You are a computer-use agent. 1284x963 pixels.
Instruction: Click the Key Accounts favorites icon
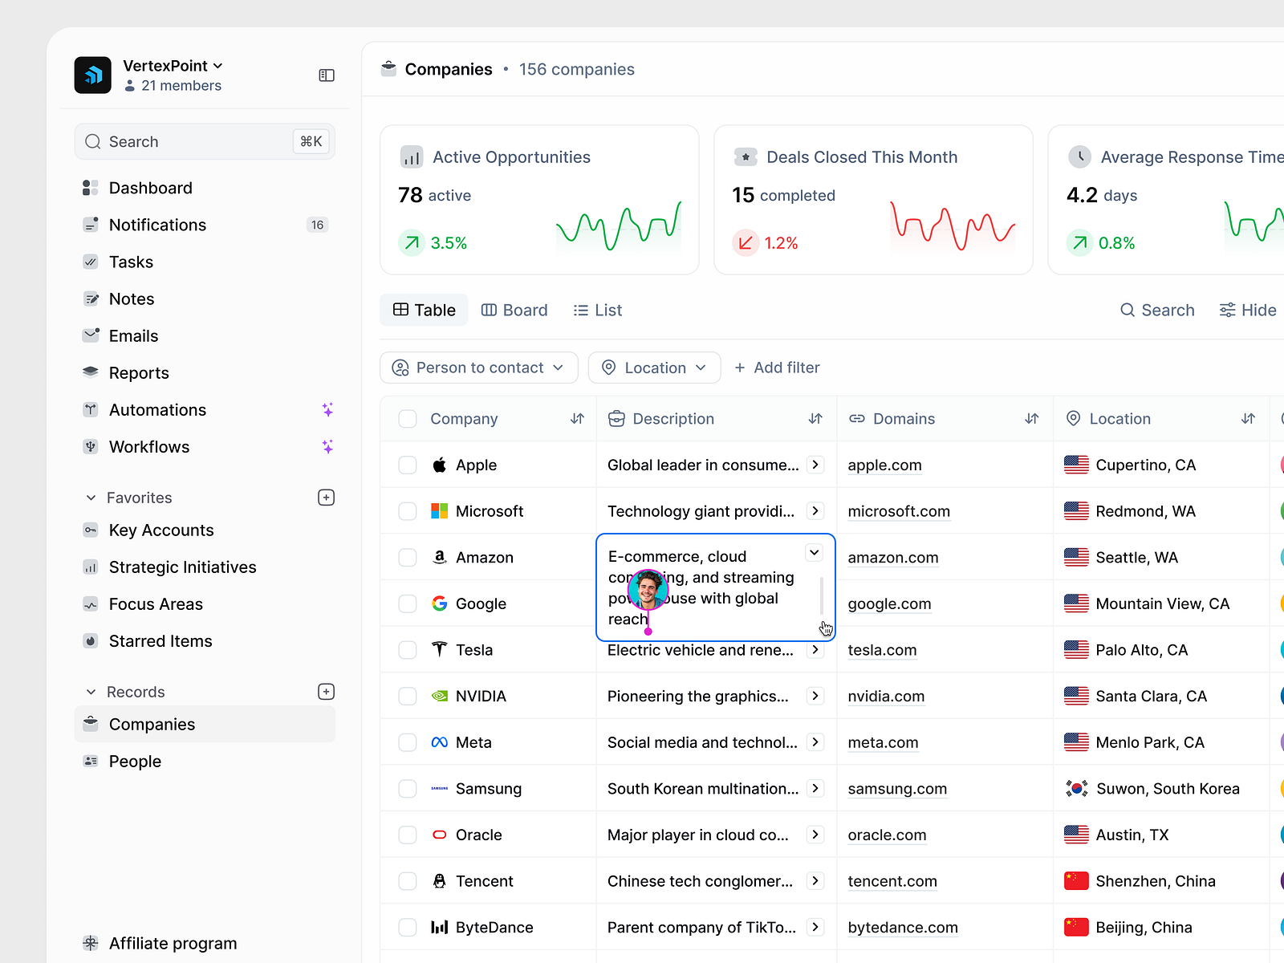point(91,530)
